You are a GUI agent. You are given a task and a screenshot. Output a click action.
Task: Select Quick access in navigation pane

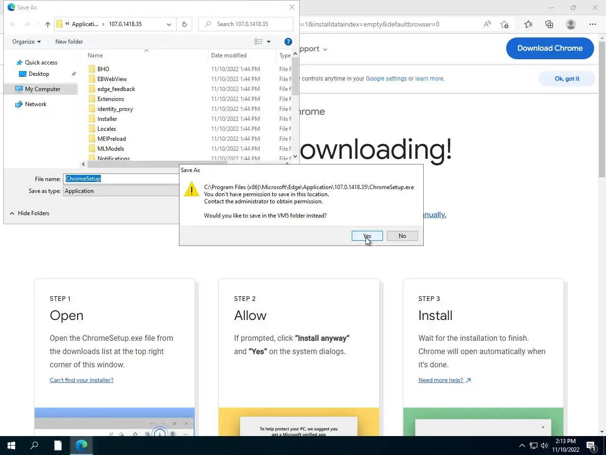[x=41, y=63]
